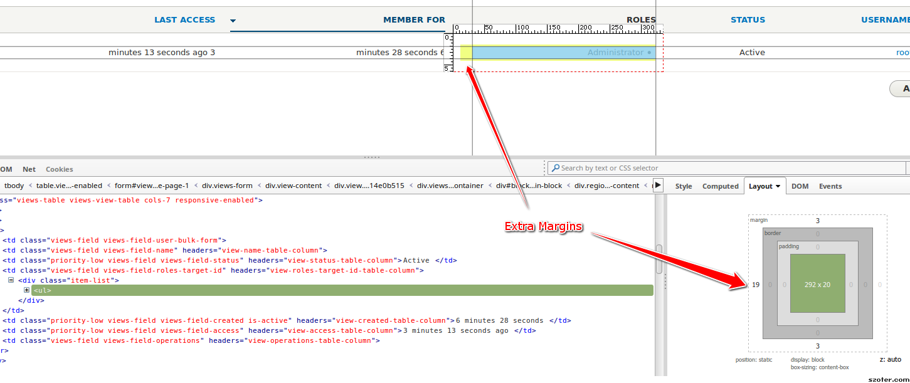Screen dimensions: 910x383
Task: Select div.view-content breadcrumb item
Action: tap(294, 186)
